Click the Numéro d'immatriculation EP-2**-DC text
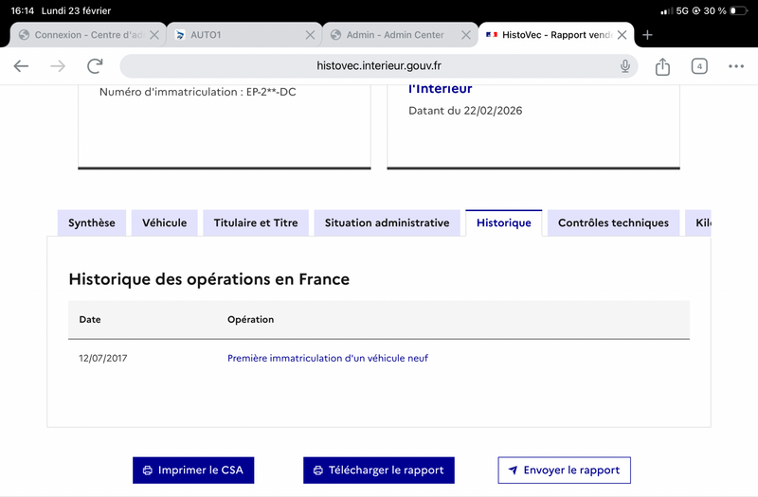 coord(198,92)
